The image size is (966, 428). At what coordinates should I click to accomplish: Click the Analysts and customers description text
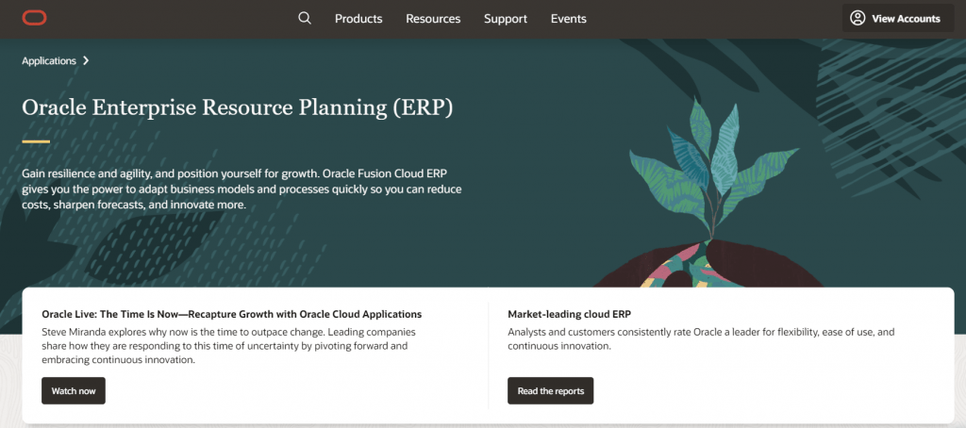pyautogui.click(x=701, y=339)
